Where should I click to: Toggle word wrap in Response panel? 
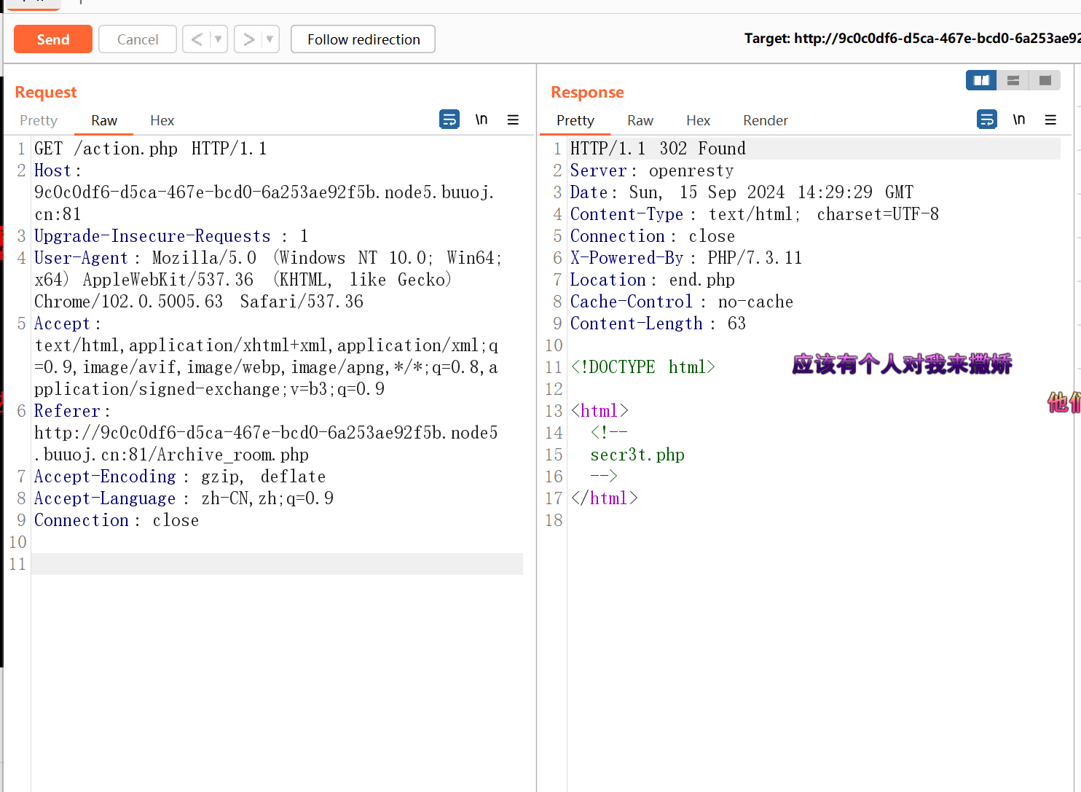click(x=986, y=119)
